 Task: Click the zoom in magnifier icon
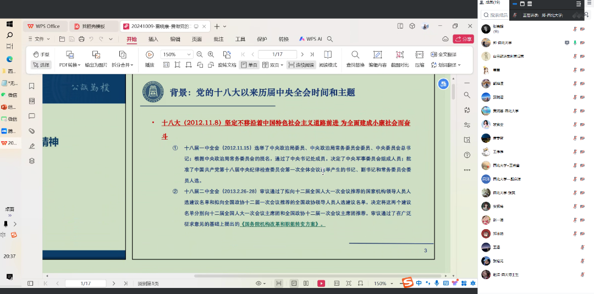click(211, 54)
